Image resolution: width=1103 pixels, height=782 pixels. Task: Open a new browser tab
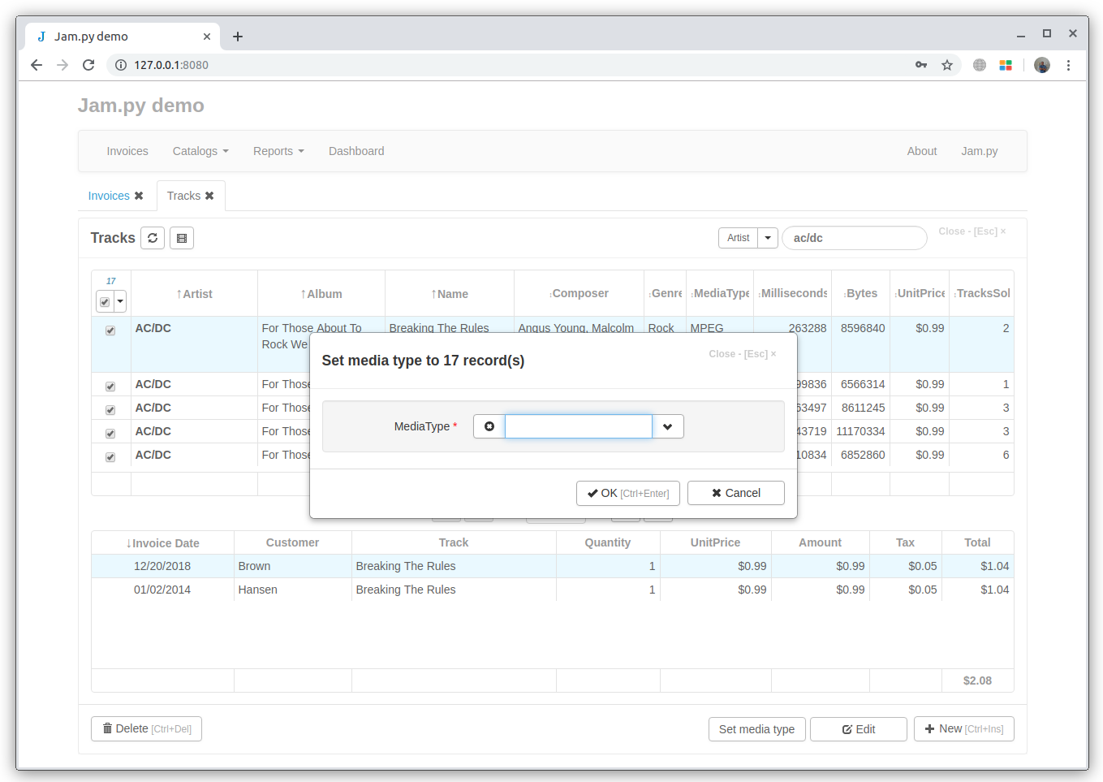[x=238, y=37]
